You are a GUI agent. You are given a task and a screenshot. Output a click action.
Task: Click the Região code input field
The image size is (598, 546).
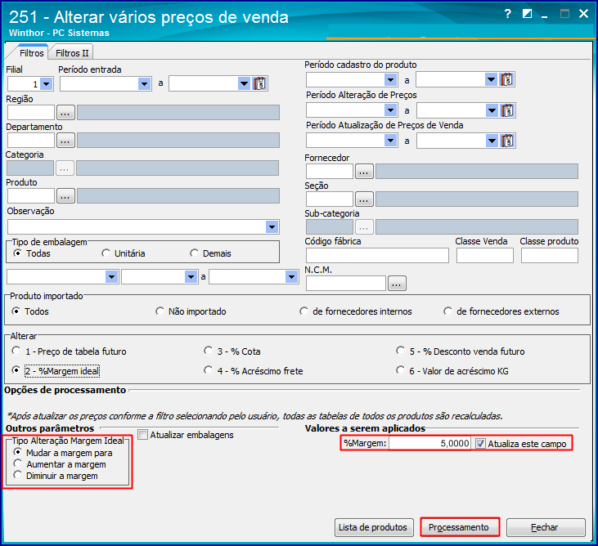[31, 113]
